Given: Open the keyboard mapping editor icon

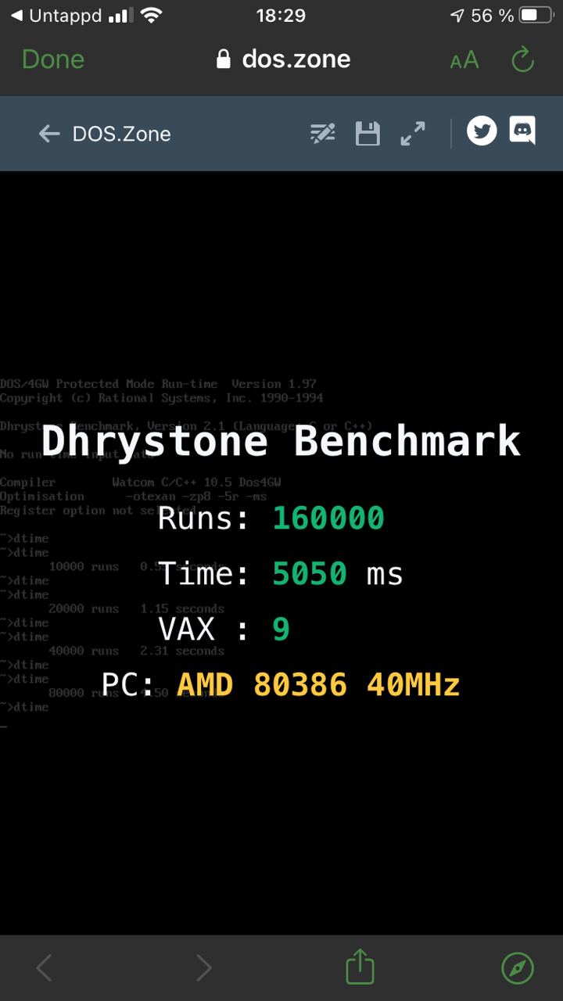Looking at the screenshot, I should coord(322,134).
